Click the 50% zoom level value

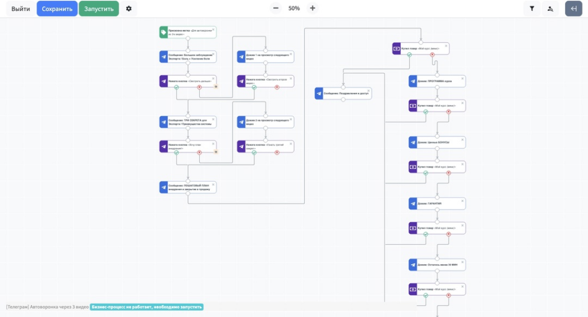[294, 8]
